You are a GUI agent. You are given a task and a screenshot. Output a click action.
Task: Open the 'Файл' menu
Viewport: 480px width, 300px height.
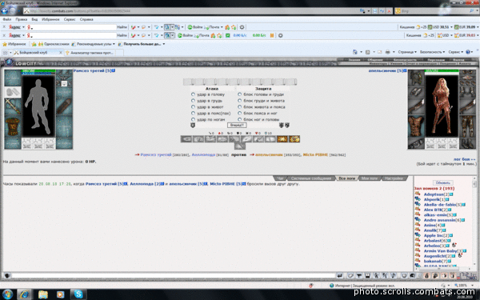point(6,19)
